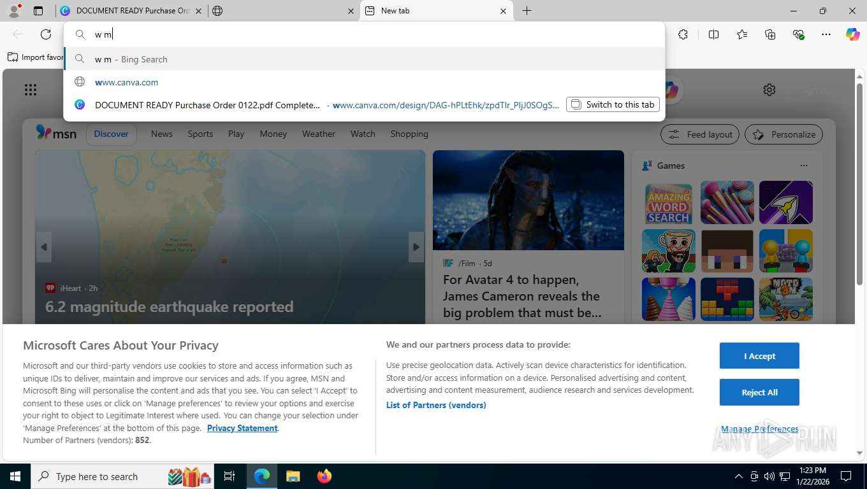Open the apps grid launcher
867x489 pixels.
coord(31,90)
